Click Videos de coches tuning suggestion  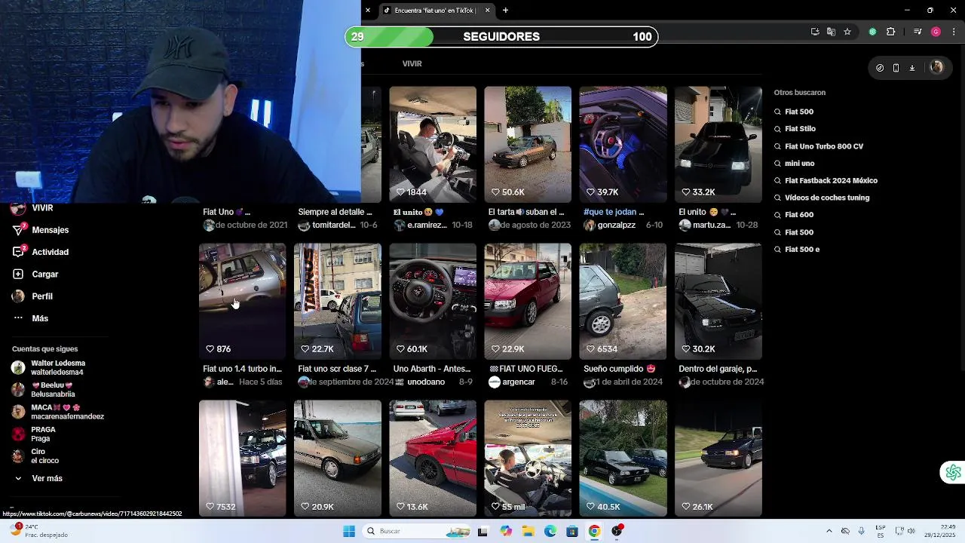pyautogui.click(x=827, y=198)
